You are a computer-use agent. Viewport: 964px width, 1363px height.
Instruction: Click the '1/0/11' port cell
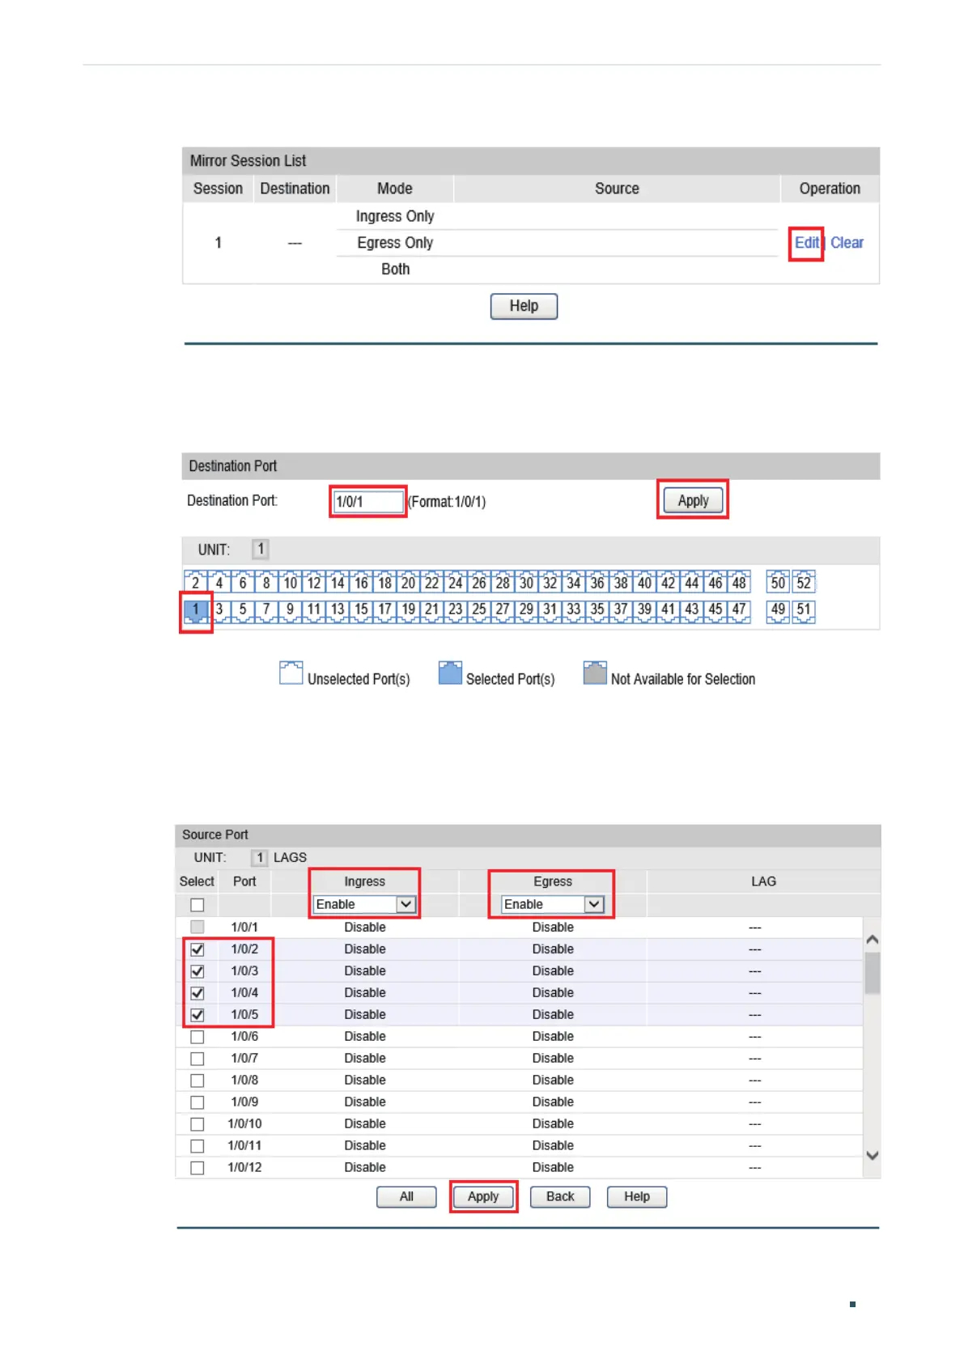244,1146
